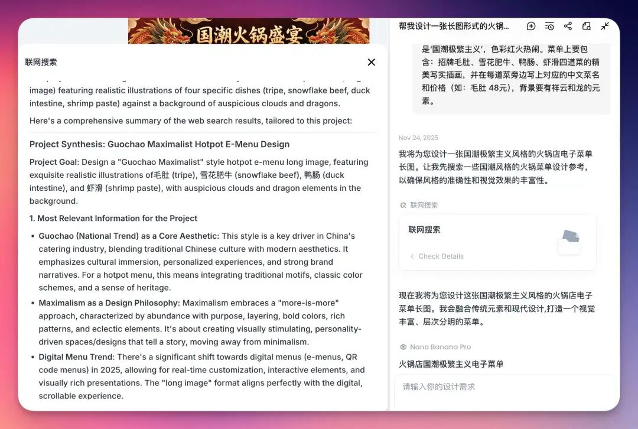Open a new chat conversation
Image resolution: width=638 pixels, height=429 pixels.
[x=531, y=26]
